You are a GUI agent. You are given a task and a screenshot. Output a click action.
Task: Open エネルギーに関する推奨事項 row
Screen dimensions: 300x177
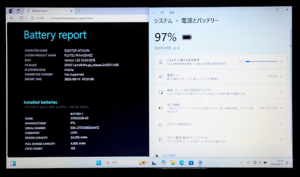click(220, 62)
